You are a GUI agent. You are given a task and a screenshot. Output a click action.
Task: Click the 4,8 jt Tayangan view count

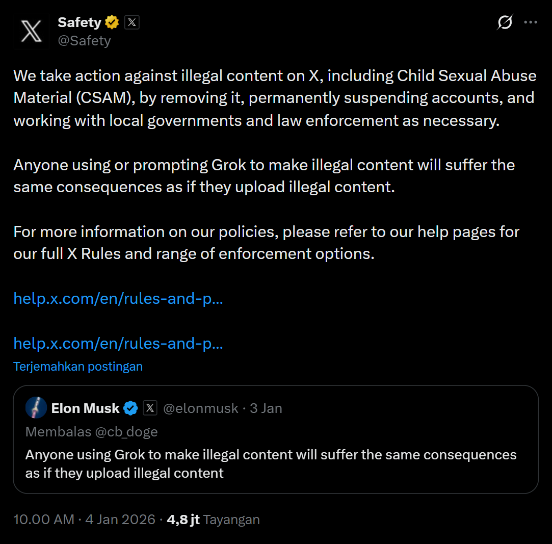(214, 520)
